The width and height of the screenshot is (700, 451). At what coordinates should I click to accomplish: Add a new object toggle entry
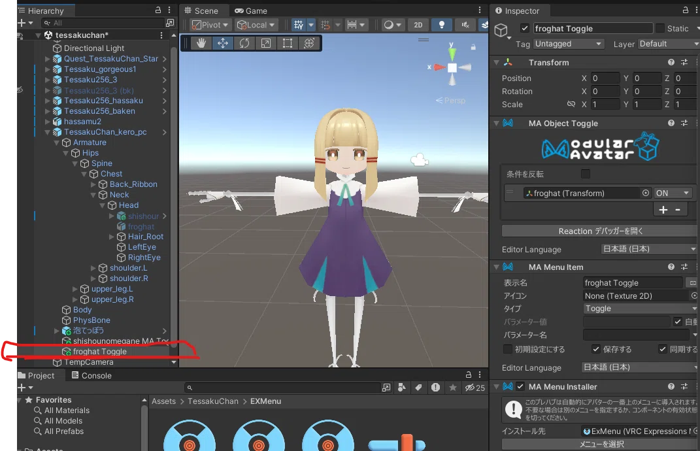pyautogui.click(x=663, y=209)
